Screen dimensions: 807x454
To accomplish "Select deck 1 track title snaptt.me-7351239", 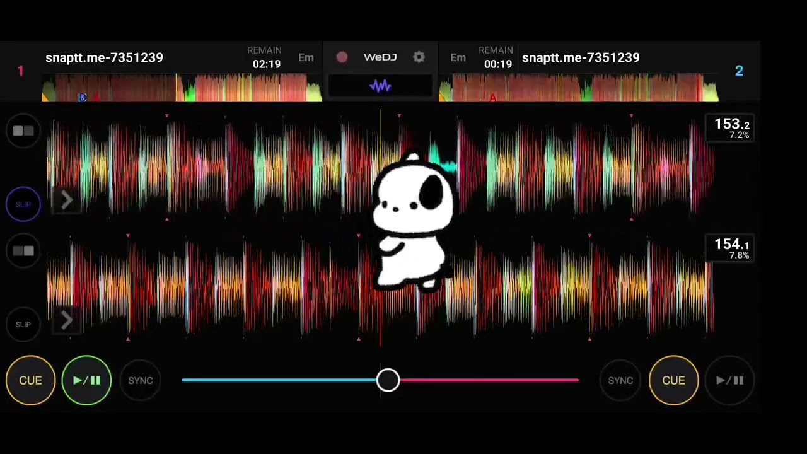I will pos(104,57).
